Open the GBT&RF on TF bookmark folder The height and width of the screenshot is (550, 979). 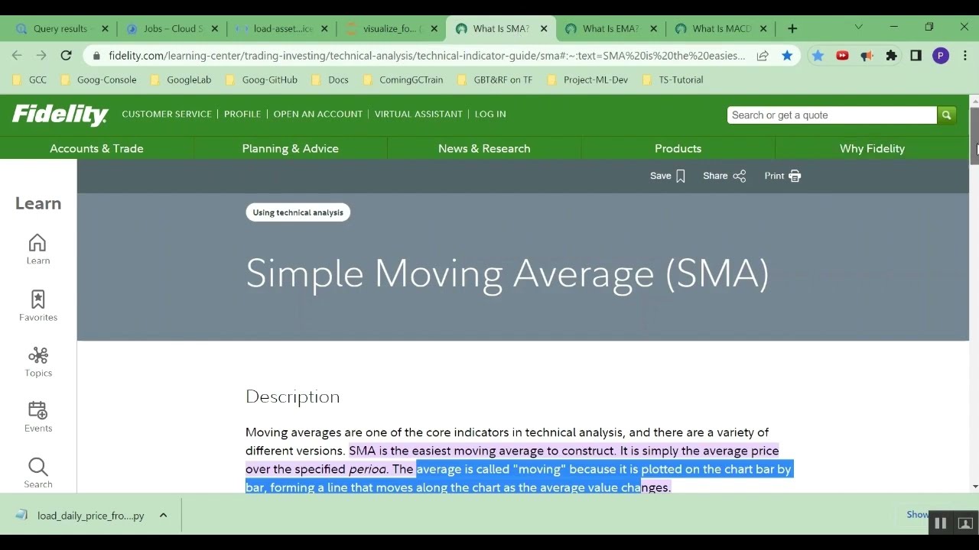click(x=495, y=79)
